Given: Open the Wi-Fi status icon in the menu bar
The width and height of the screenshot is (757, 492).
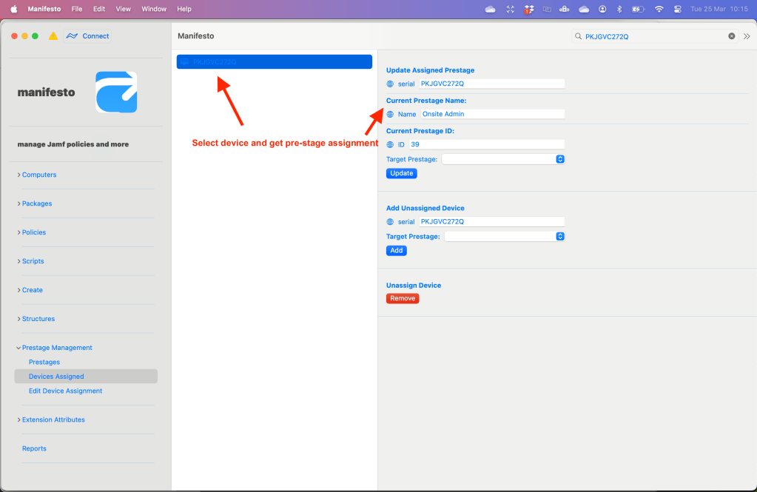Looking at the screenshot, I should pyautogui.click(x=659, y=9).
